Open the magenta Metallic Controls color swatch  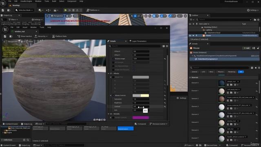click(x=141, y=118)
